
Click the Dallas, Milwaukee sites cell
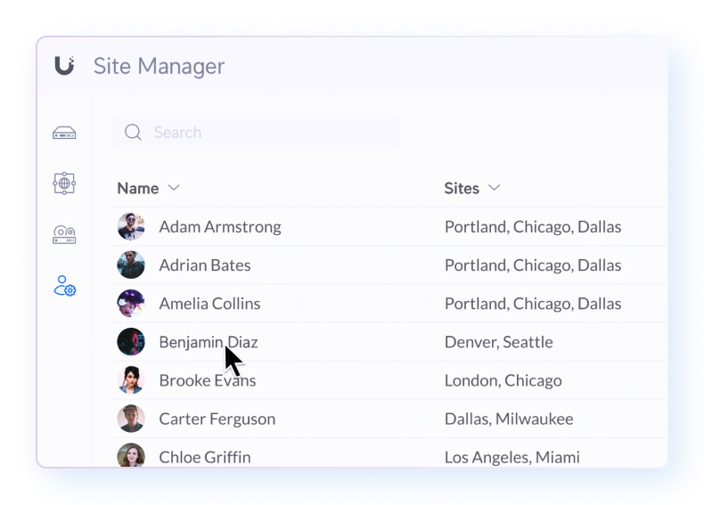(x=509, y=419)
